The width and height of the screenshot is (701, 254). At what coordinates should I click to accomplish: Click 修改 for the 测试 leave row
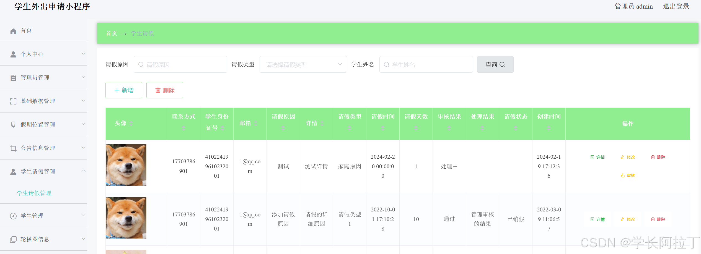[628, 157]
